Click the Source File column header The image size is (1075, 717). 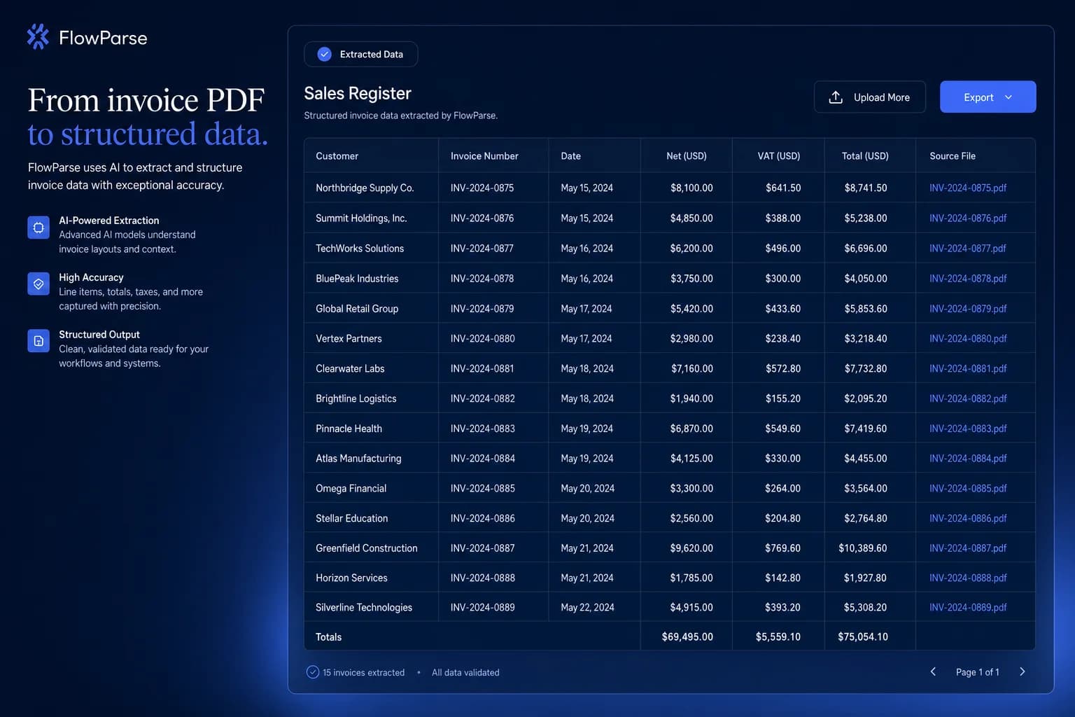click(x=953, y=156)
